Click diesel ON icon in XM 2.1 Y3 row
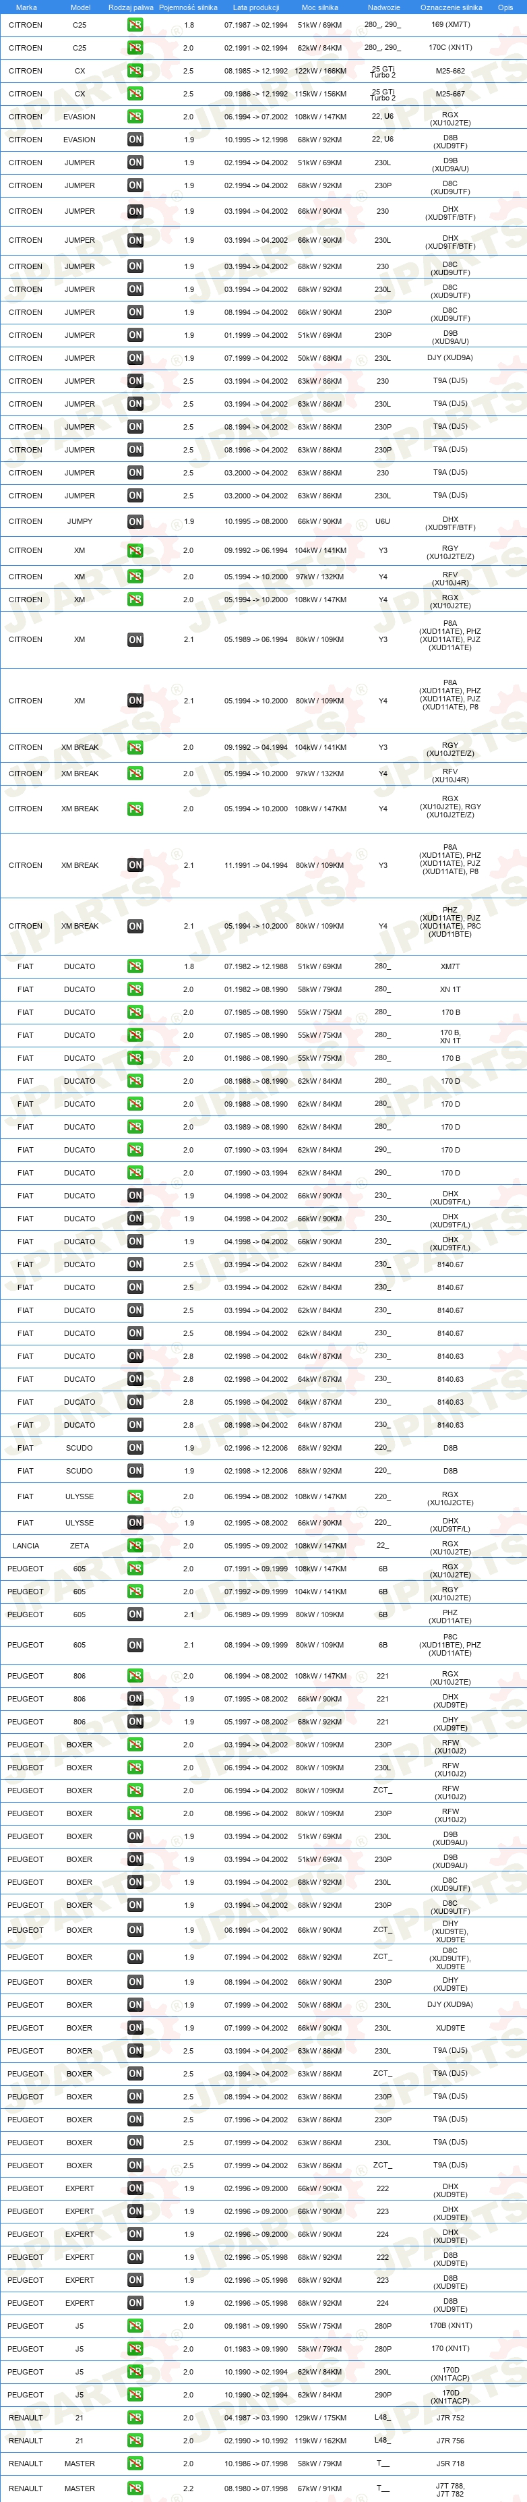The image size is (527, 2502). [x=135, y=639]
